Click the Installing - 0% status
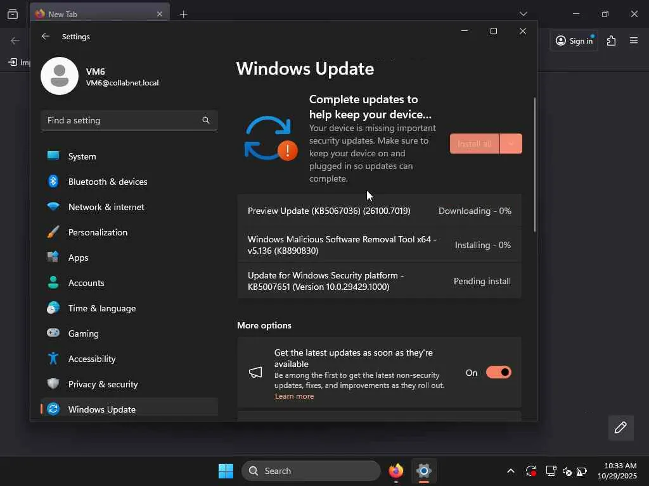 click(x=482, y=245)
